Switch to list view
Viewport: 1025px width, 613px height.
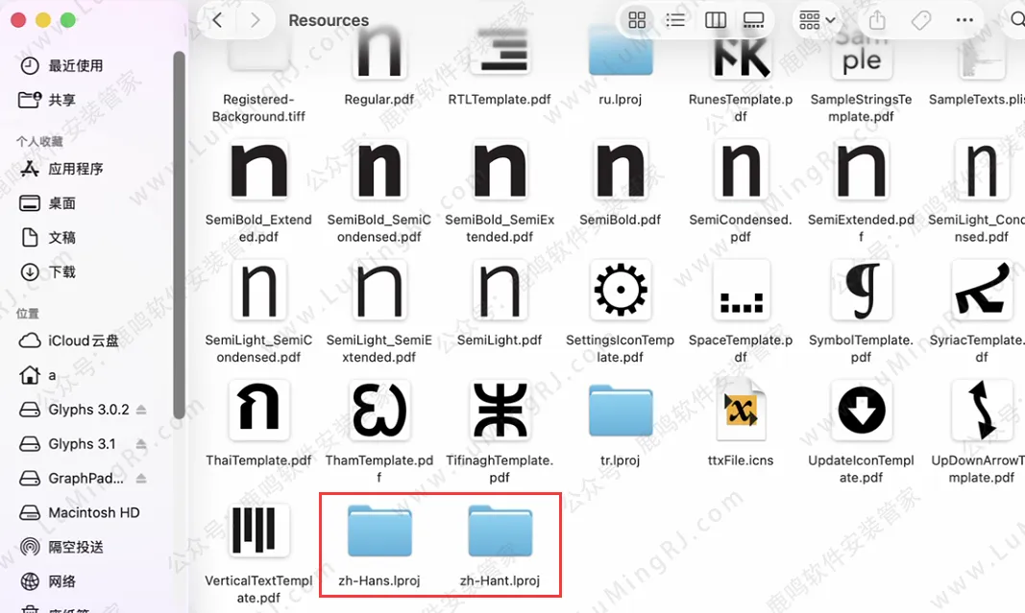point(675,20)
